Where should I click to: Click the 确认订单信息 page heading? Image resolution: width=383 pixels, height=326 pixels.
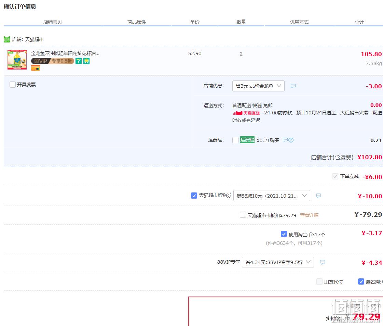click(20, 7)
